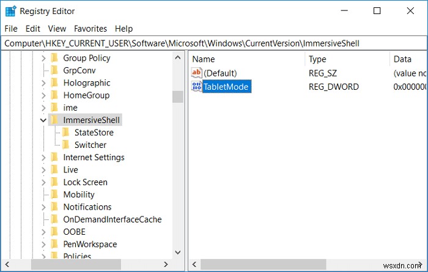Image resolution: width=428 pixels, height=272 pixels.
Task: Click the tree pane scroll right arrow
Action: pos(166,265)
